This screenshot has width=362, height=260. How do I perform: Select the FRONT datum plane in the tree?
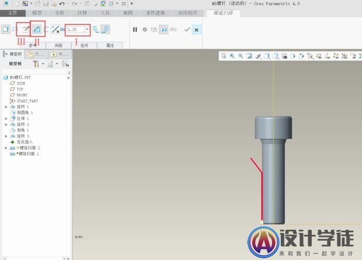click(x=22, y=95)
